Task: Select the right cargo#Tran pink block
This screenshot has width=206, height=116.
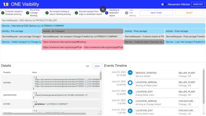Action: click(103, 47)
